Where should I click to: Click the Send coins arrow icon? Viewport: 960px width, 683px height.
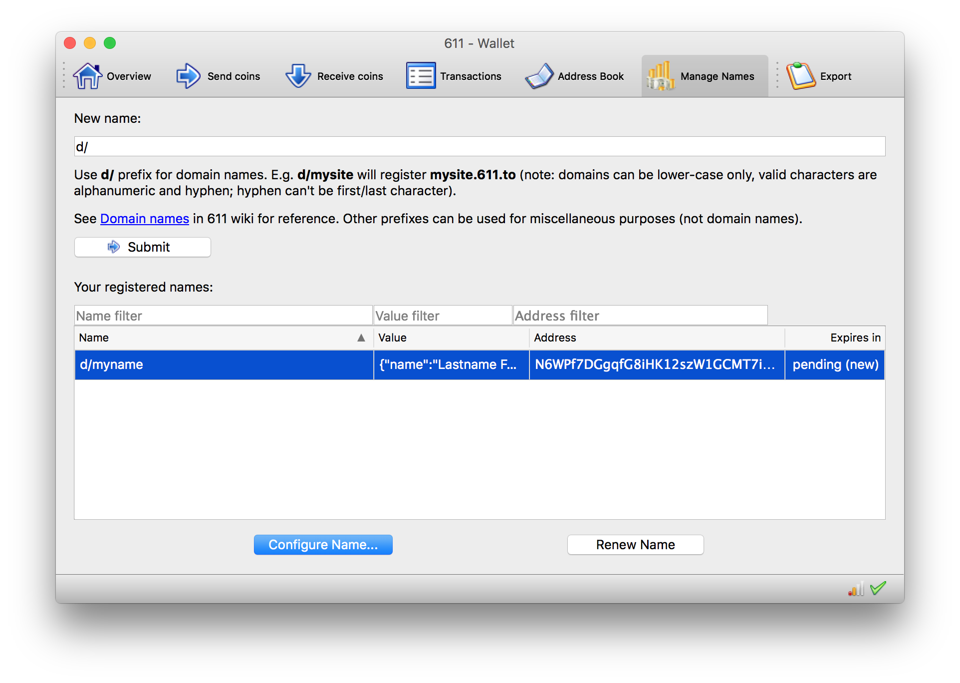click(188, 76)
